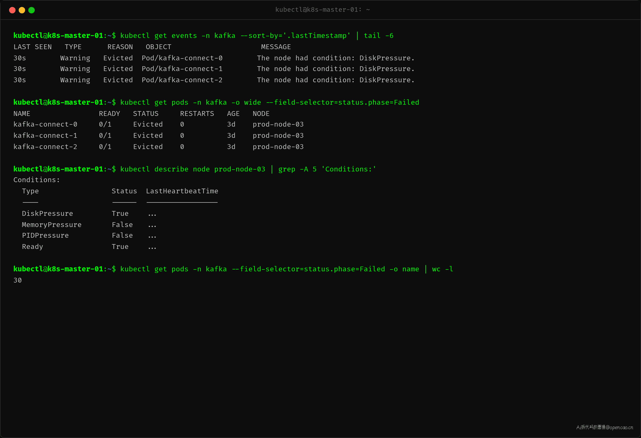The image size is (641, 438).
Task: Click the terminal window title text
Action: point(322,10)
